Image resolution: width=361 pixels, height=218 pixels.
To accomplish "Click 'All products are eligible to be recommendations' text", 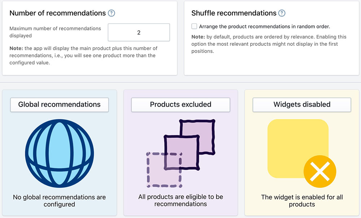I will coord(181,200).
